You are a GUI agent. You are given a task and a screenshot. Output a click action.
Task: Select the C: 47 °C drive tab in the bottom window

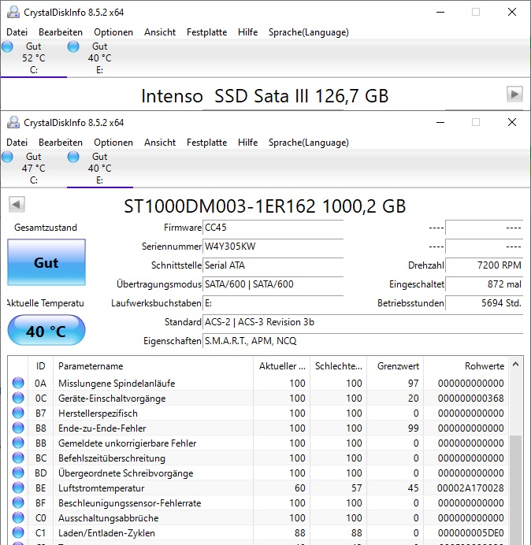click(33, 169)
